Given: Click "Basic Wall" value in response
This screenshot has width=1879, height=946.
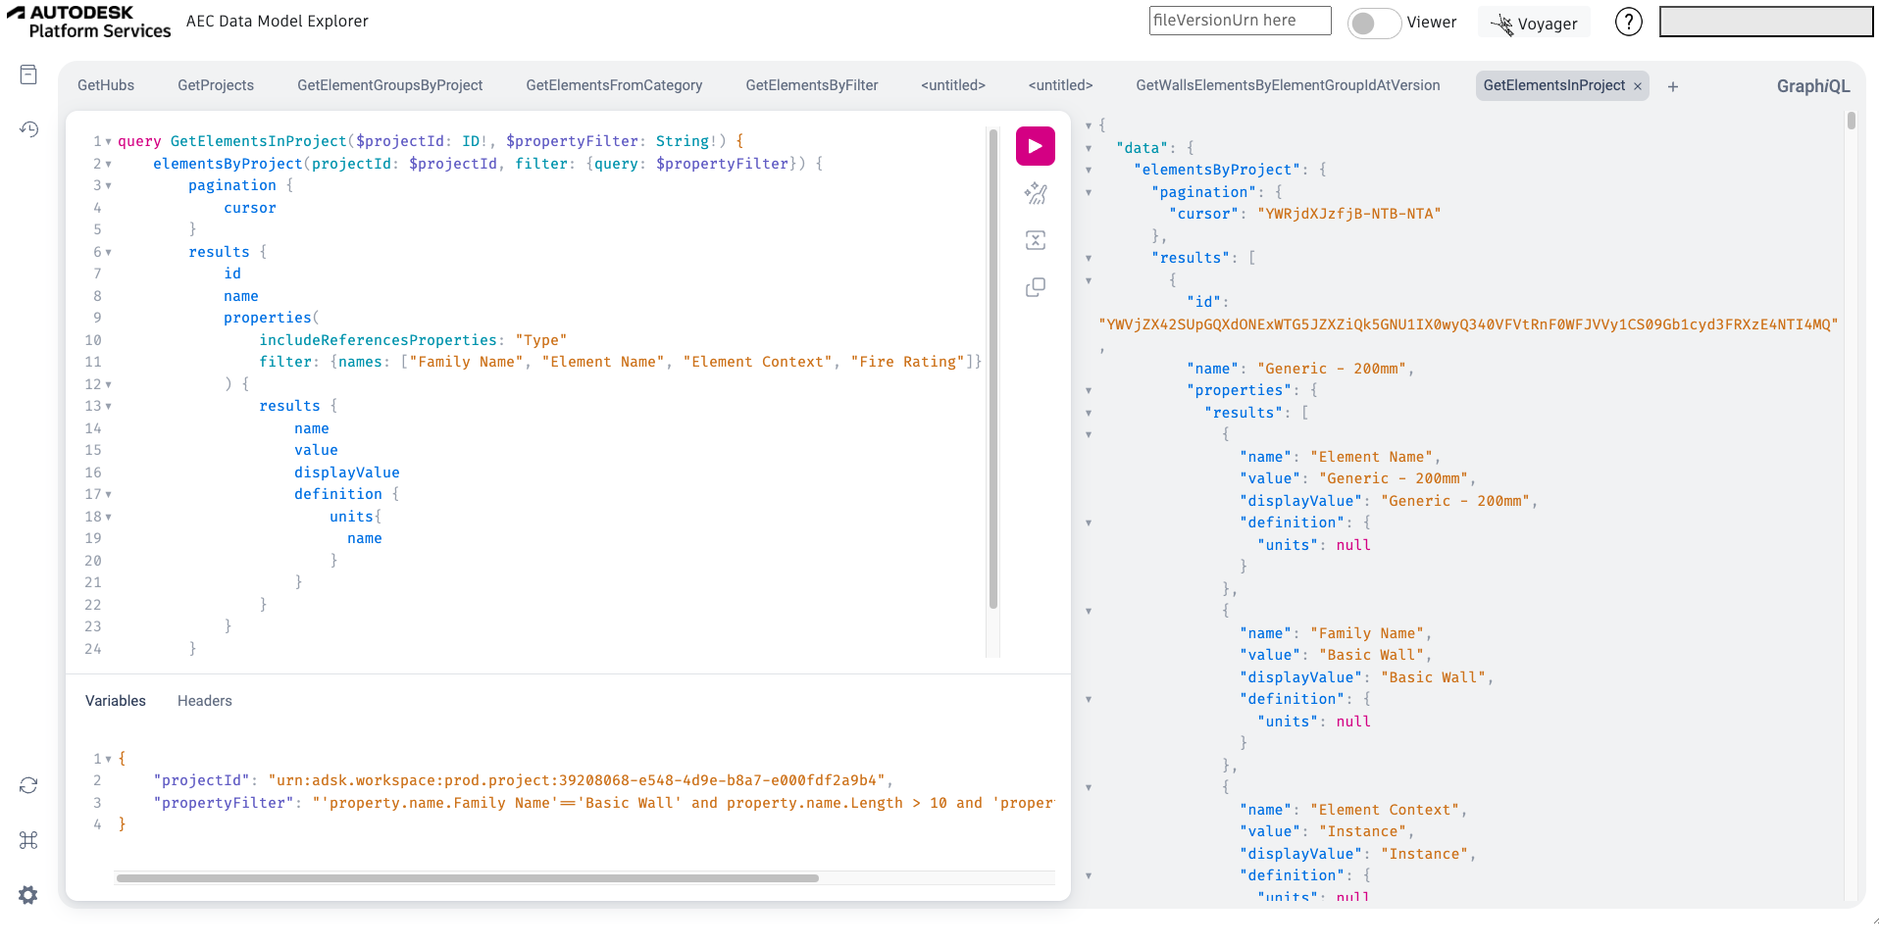Looking at the screenshot, I should tap(1371, 655).
